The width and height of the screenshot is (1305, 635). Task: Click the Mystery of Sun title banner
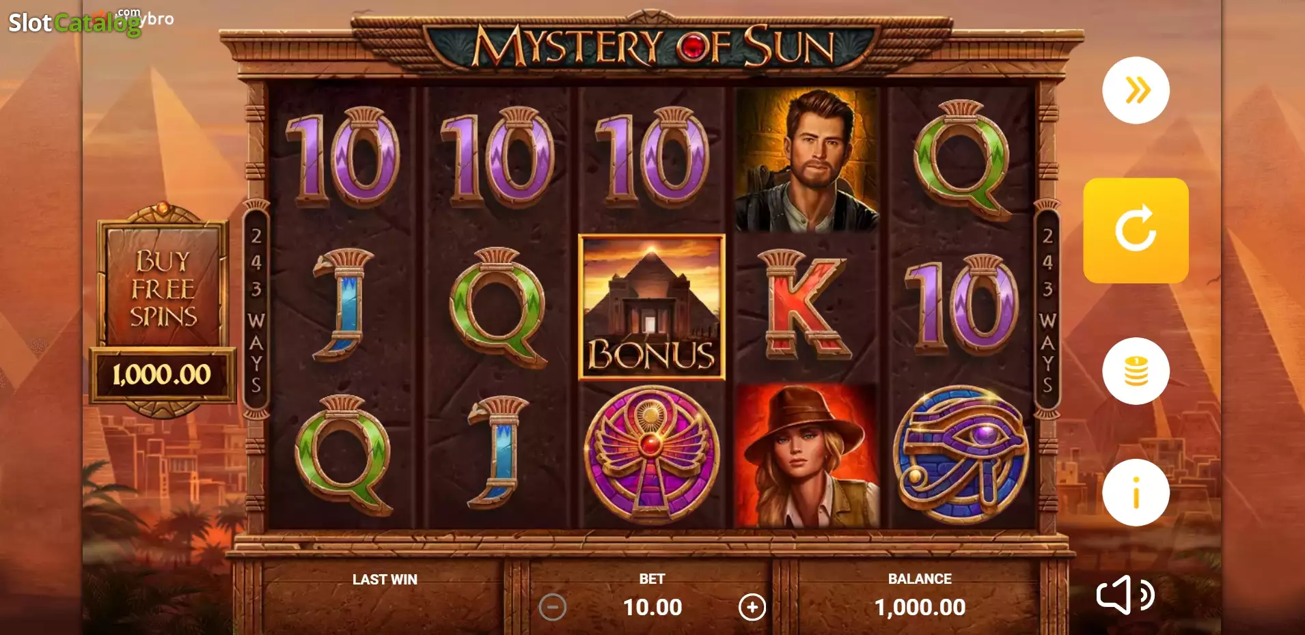[652, 45]
